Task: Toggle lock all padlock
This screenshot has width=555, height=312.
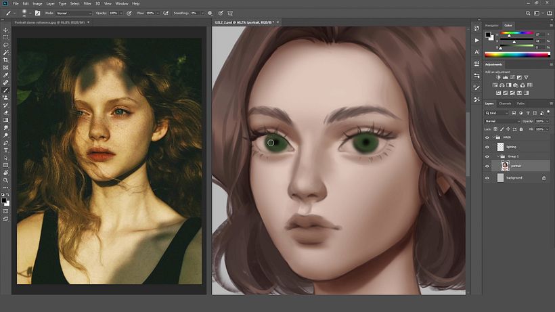Action: 521,129
